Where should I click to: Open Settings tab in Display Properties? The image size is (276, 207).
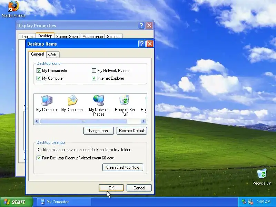(x=114, y=37)
